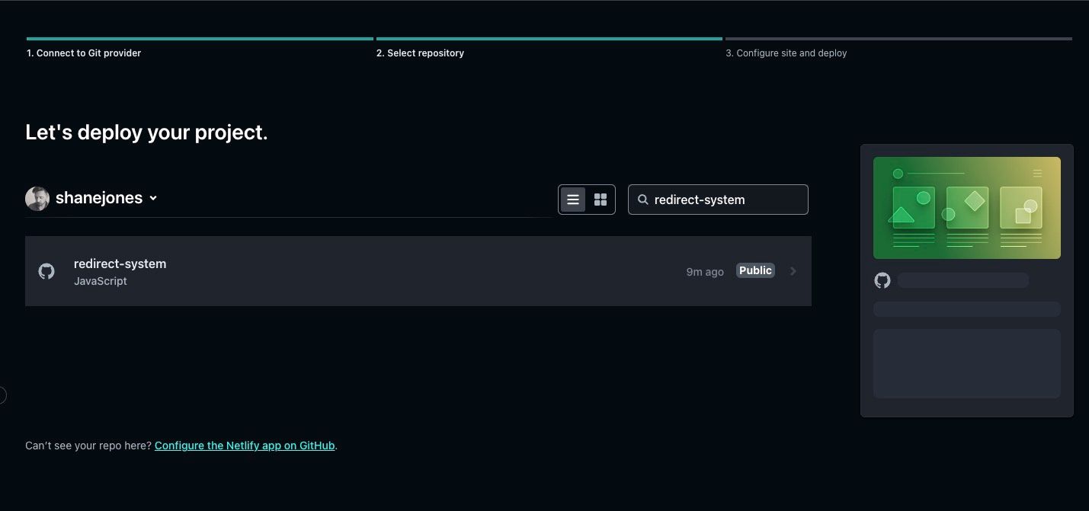1089x511 pixels.
Task: Go to step 1 Connect to Git provider
Action: (x=84, y=53)
